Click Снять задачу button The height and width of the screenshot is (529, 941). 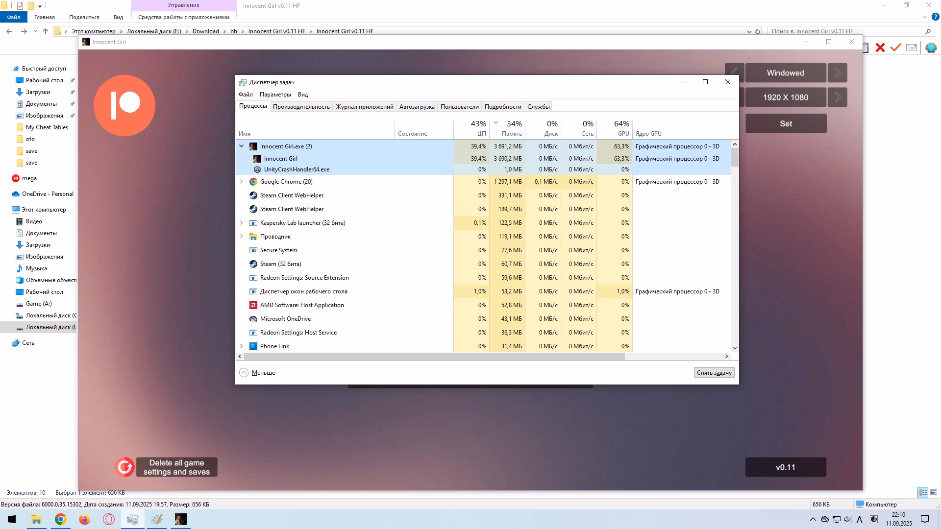(x=714, y=373)
